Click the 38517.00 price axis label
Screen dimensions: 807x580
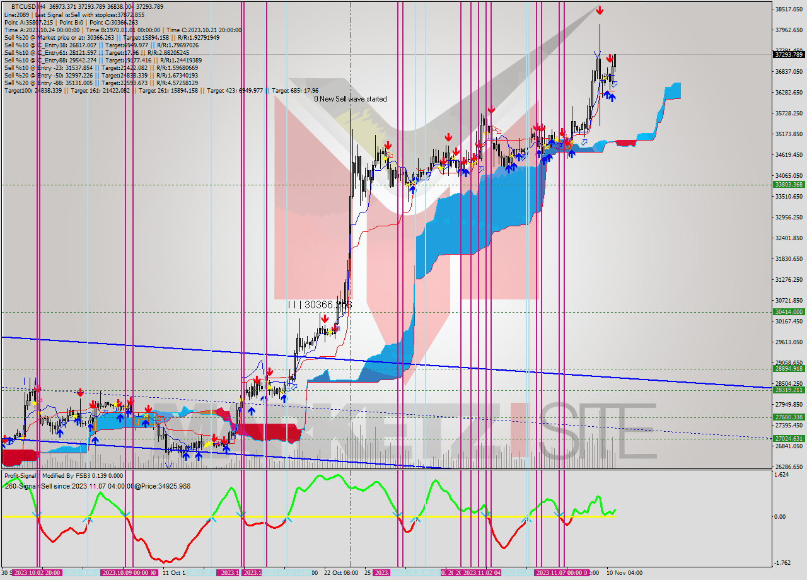[x=788, y=9]
